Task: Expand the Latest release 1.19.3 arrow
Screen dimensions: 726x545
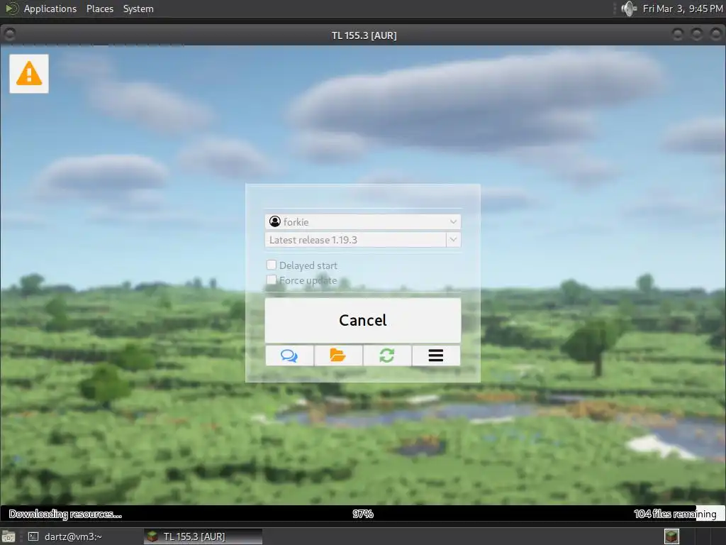Action: tap(453, 240)
